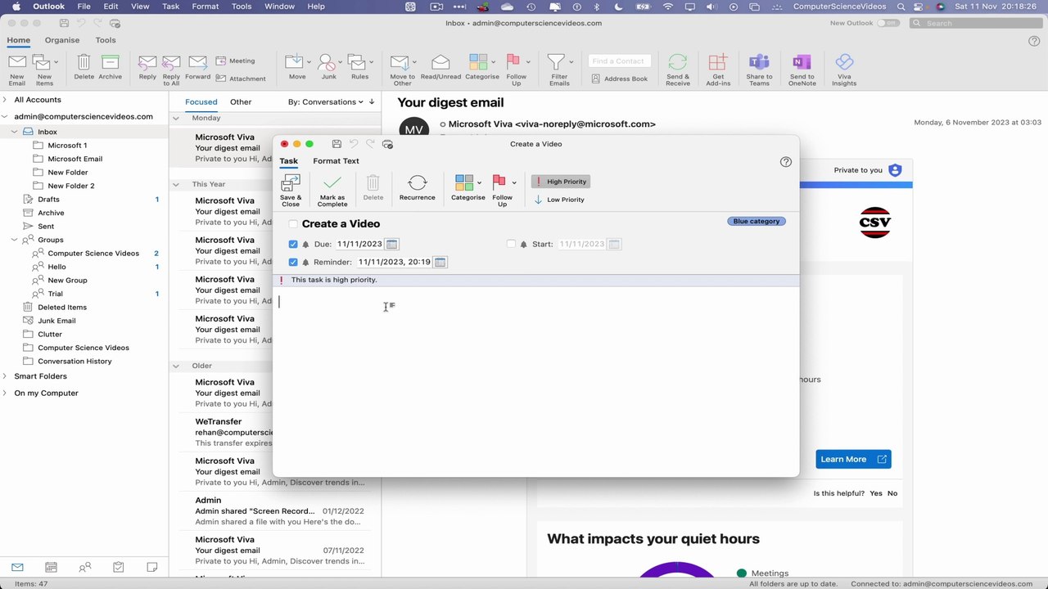This screenshot has width=1048, height=589.
Task: Expand the Categorise dropdown in task window
Action: point(479,183)
